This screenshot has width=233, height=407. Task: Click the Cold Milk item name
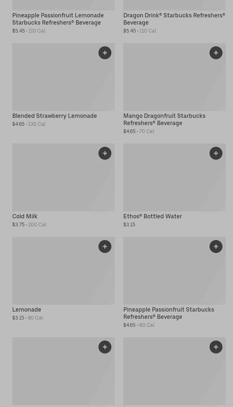(x=25, y=216)
